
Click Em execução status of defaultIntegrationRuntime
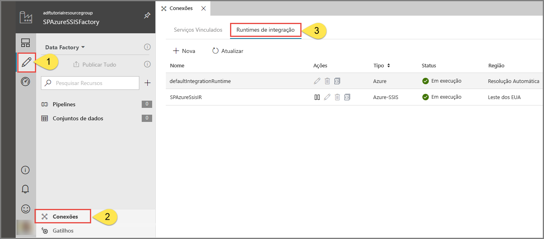[x=442, y=81]
